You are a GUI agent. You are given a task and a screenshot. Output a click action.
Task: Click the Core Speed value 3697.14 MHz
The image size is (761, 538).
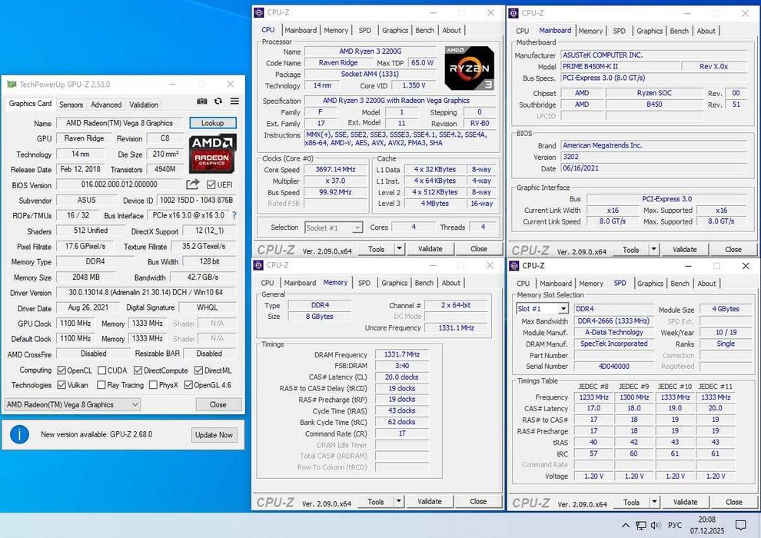335,169
